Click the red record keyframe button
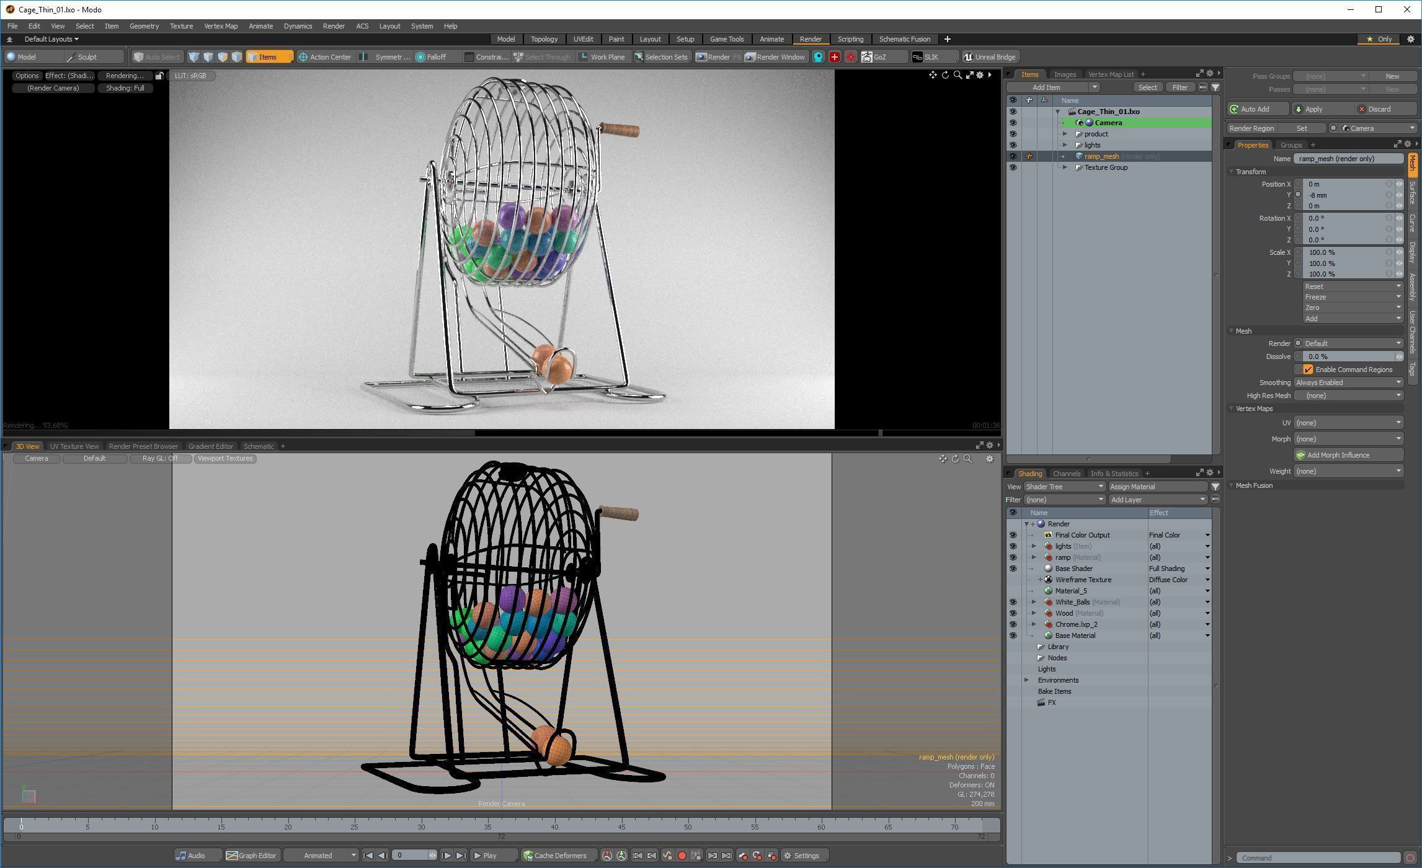Viewport: 1422px width, 868px height. point(682,856)
